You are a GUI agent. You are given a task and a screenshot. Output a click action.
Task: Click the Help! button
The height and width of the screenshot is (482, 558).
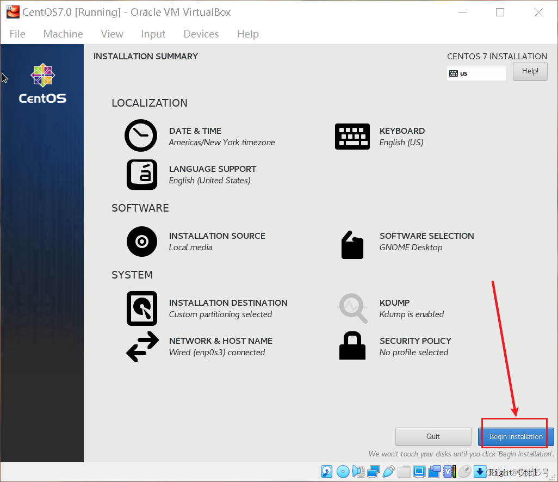(x=529, y=71)
